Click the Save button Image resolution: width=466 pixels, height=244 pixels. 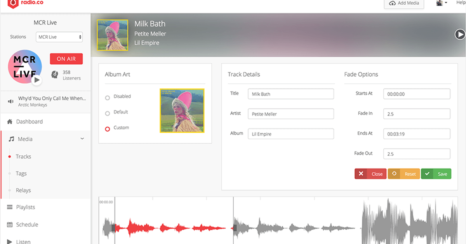coord(436,174)
